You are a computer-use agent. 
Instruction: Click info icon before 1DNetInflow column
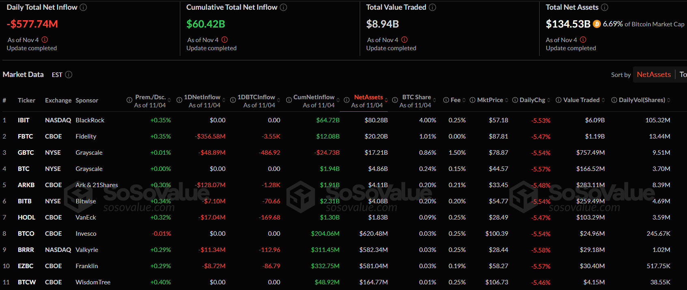[x=179, y=100]
